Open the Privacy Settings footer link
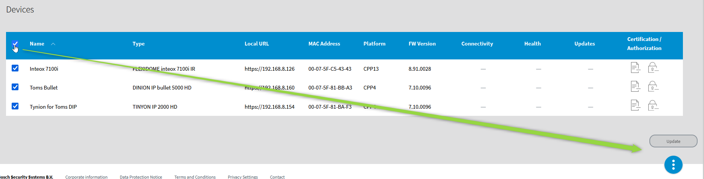This screenshot has width=704, height=179. coord(243,177)
